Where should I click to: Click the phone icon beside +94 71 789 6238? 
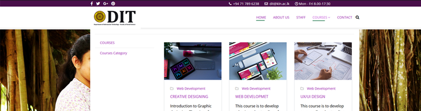click(230, 4)
